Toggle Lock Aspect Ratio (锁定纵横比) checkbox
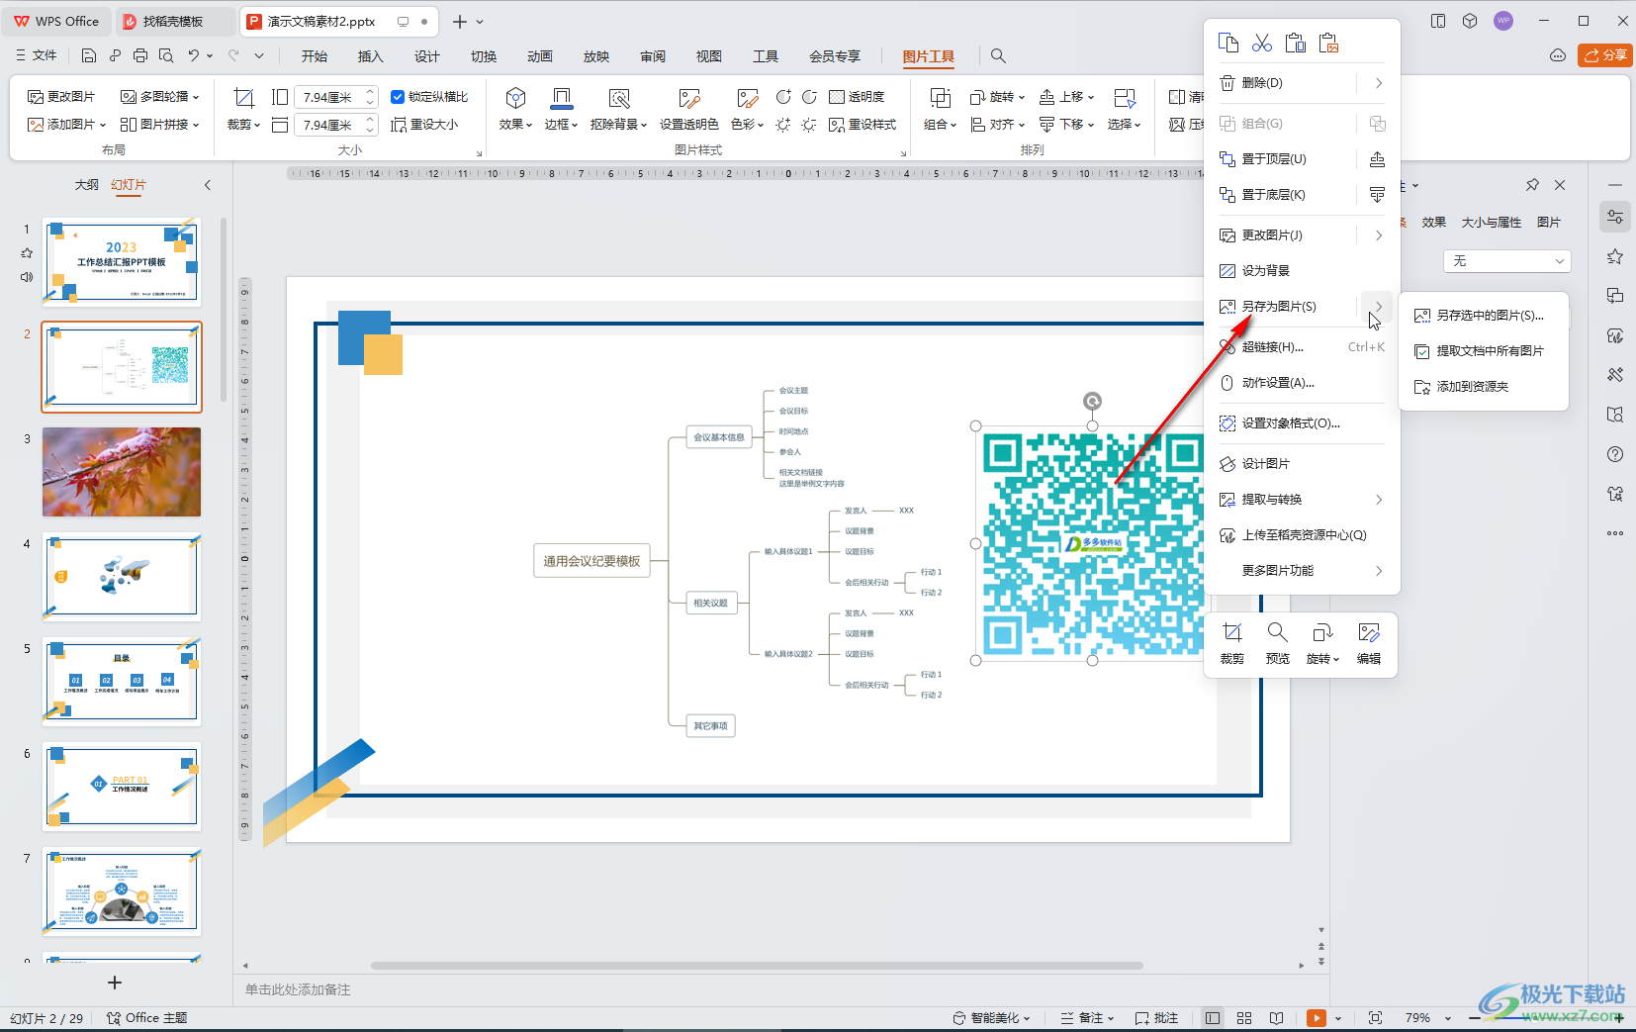The height and width of the screenshot is (1032, 1636). tap(398, 97)
